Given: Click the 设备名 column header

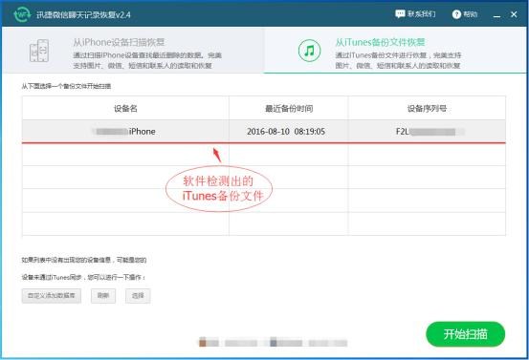Looking at the screenshot, I should 125,108.
